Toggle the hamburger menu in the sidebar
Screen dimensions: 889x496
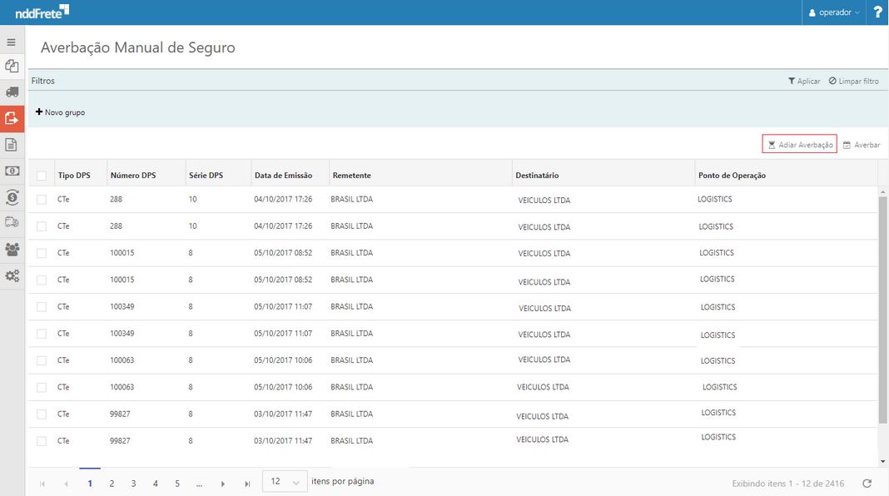(x=12, y=42)
